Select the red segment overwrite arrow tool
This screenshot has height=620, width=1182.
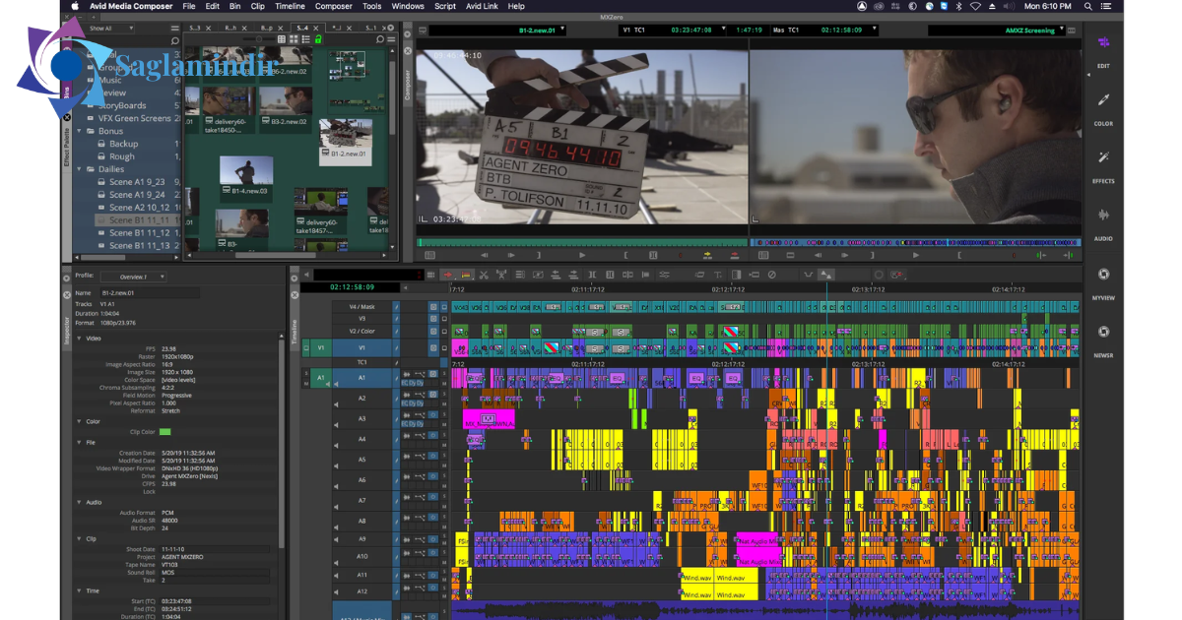coord(448,274)
